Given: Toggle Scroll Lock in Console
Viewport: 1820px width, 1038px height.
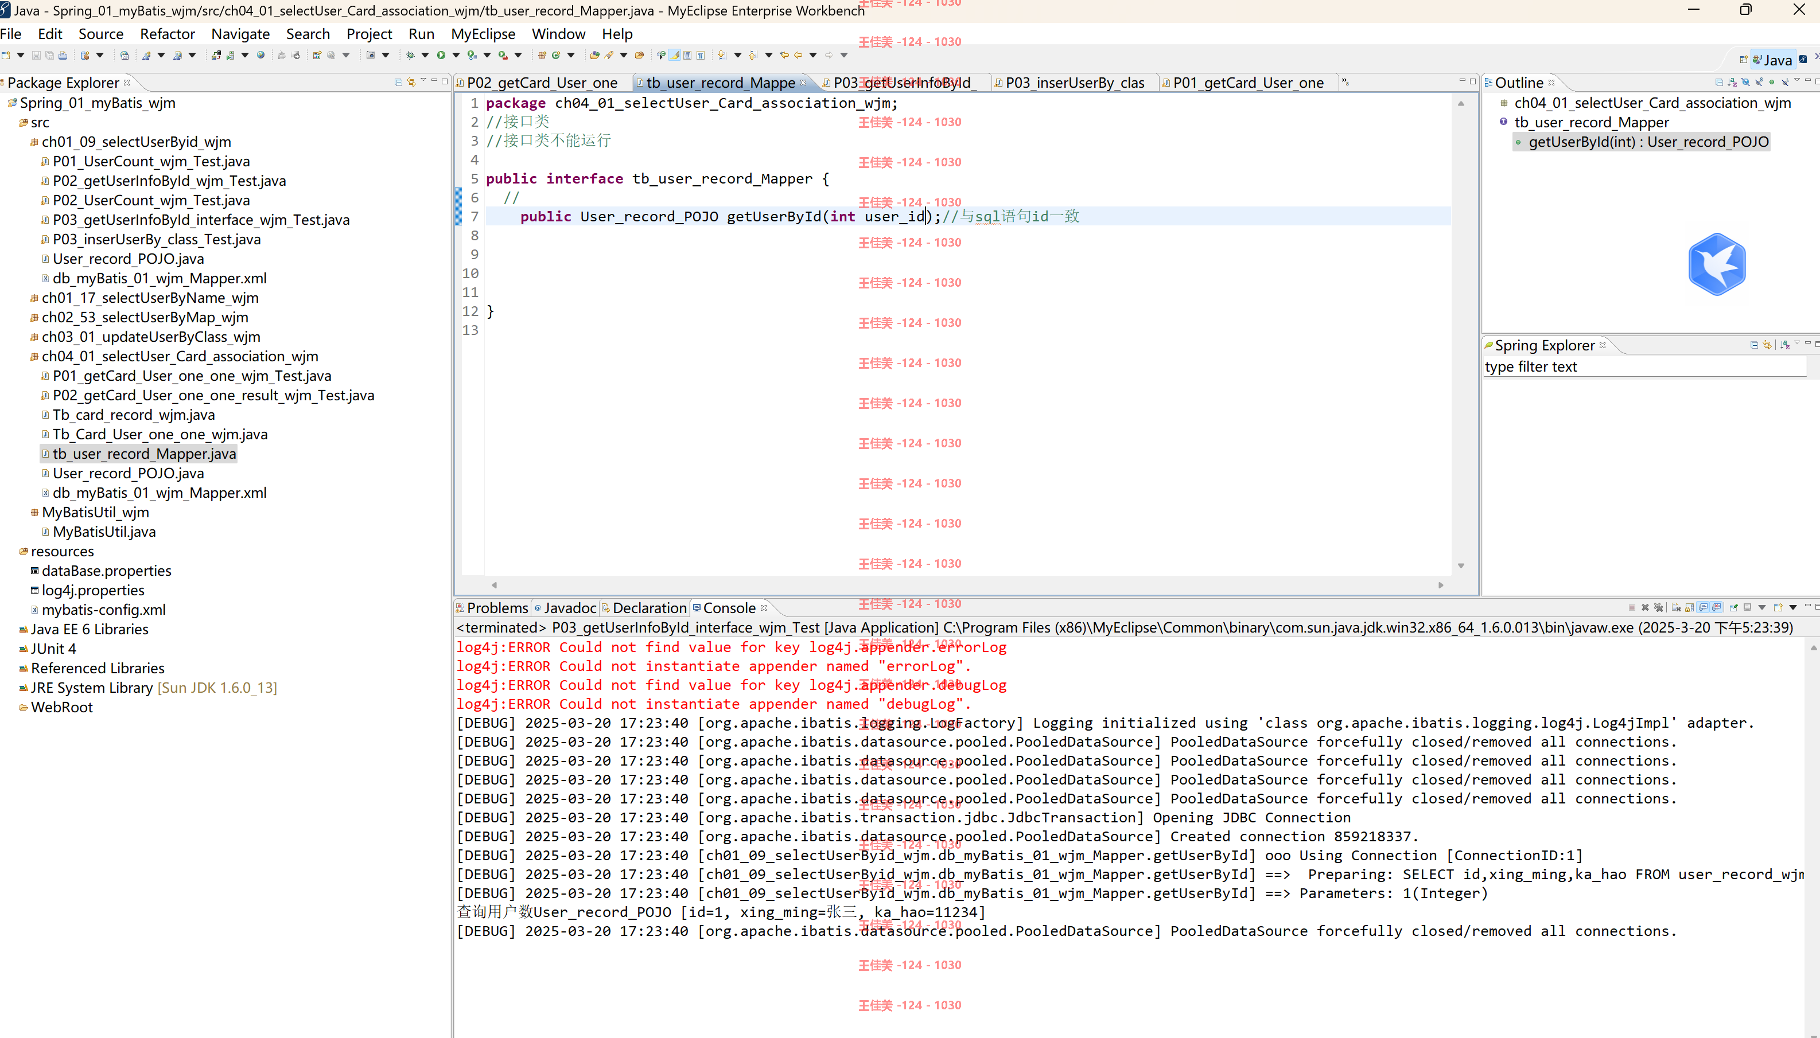Looking at the screenshot, I should pyautogui.click(x=1690, y=607).
